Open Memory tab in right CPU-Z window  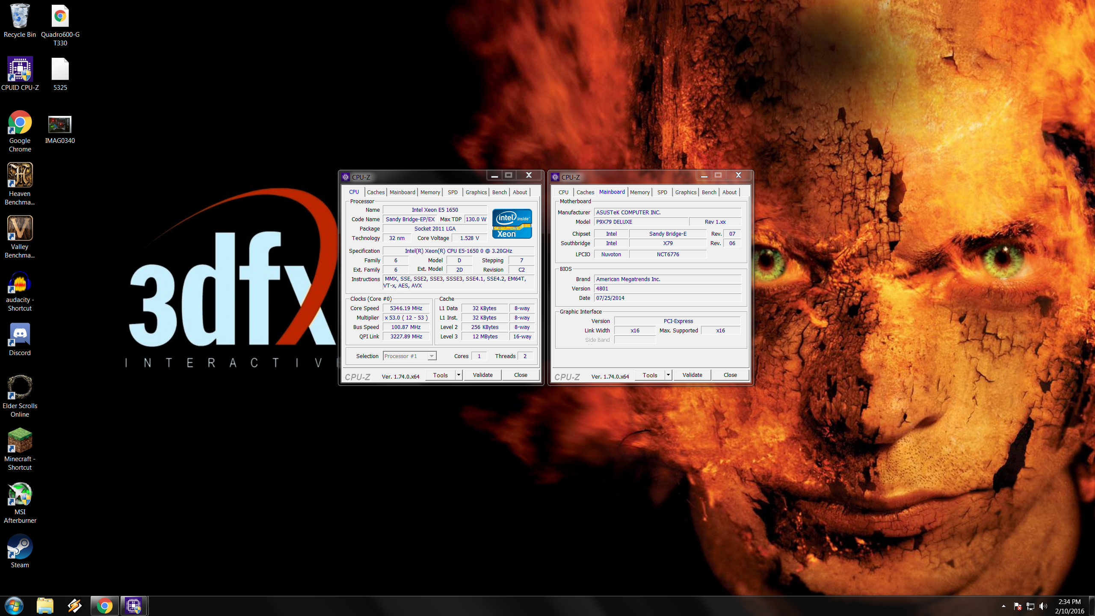(x=639, y=192)
